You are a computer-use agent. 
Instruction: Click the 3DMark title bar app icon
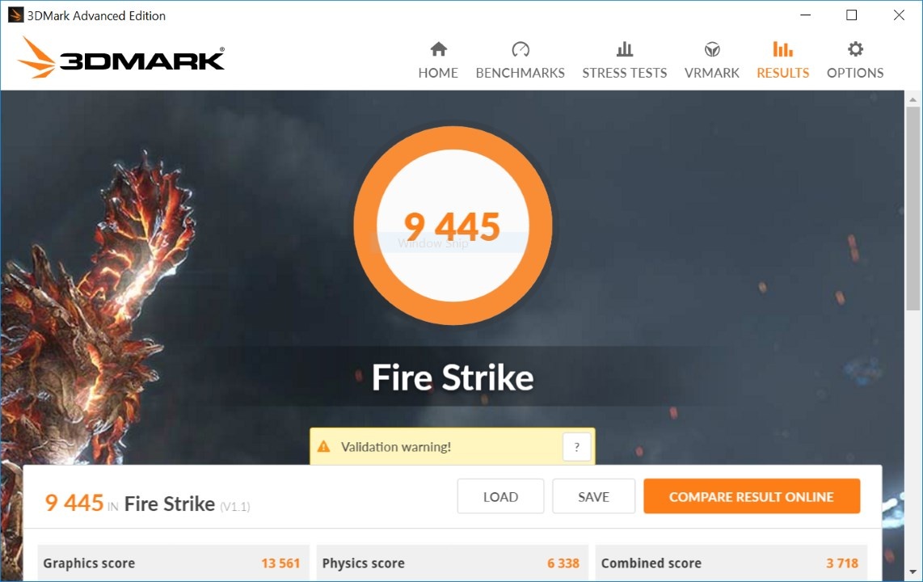pos(15,15)
